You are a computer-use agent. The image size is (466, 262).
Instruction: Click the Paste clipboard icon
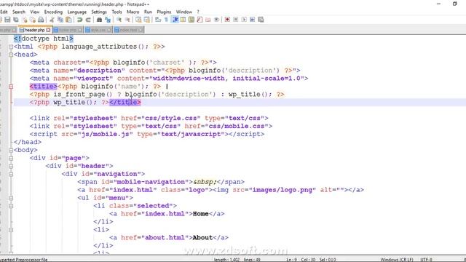tap(68, 20)
